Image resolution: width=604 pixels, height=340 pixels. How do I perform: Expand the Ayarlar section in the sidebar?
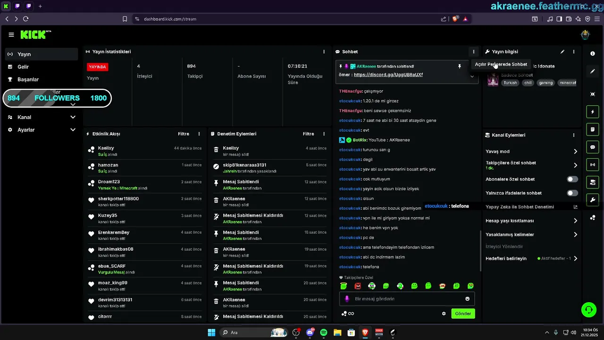73,130
